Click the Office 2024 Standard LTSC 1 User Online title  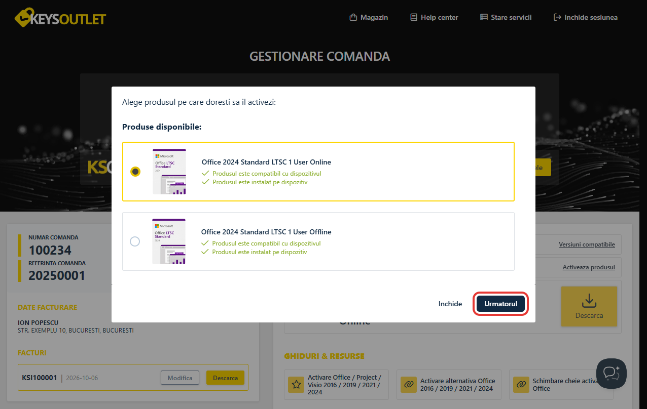pos(266,162)
